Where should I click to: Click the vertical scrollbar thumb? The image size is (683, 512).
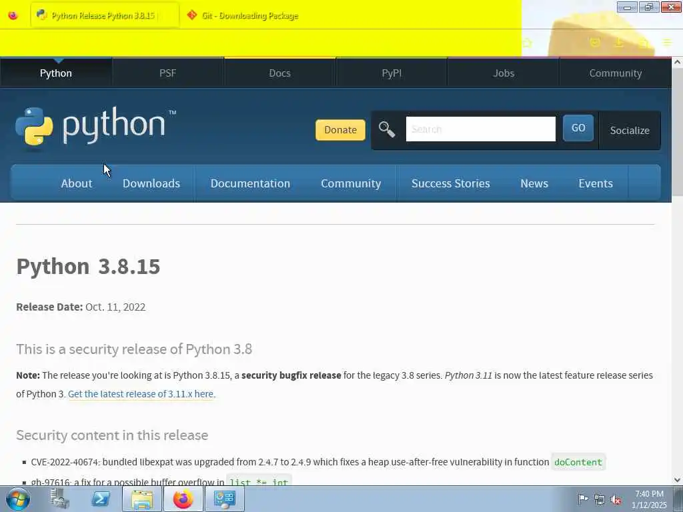(677, 131)
